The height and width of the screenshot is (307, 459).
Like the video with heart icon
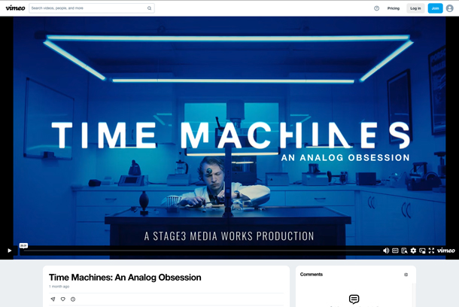63,299
